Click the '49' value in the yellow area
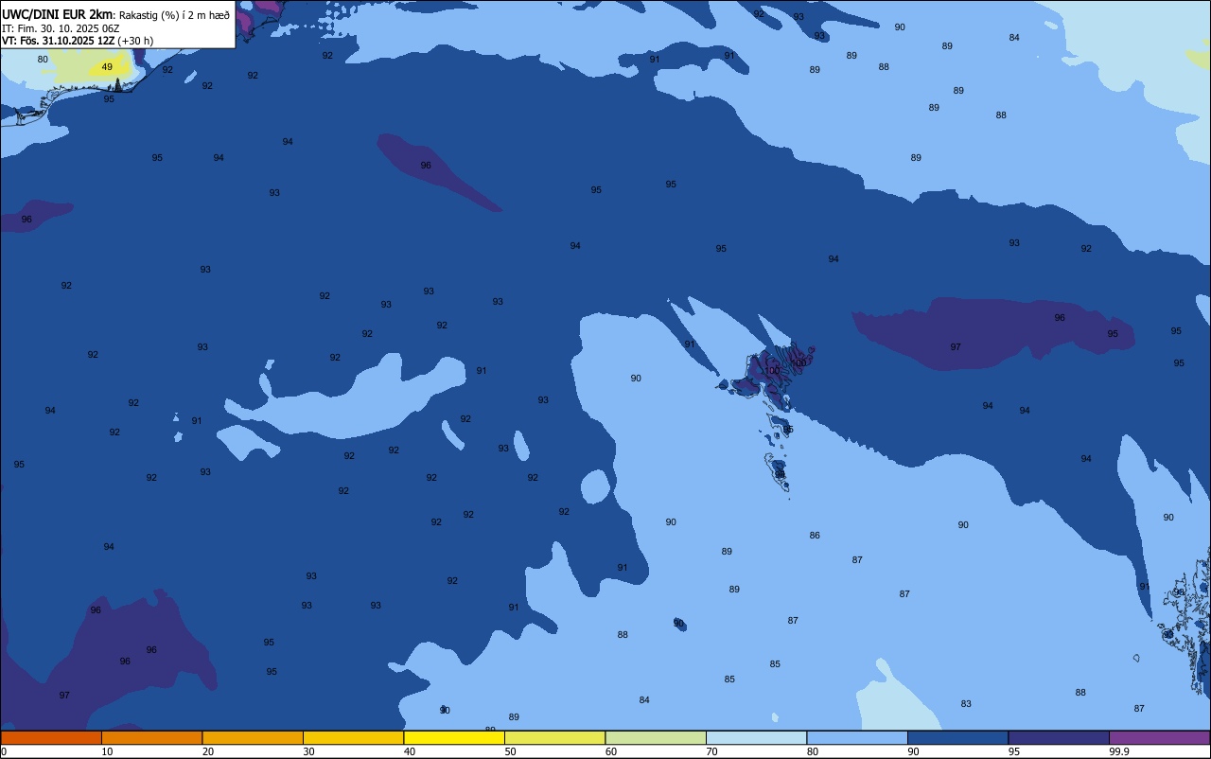1211x759 pixels. (x=107, y=67)
